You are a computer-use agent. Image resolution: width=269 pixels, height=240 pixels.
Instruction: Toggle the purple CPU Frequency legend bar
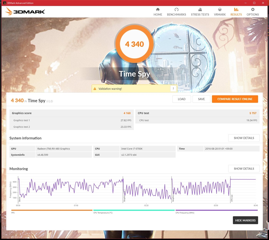pyautogui.click(x=216, y=210)
